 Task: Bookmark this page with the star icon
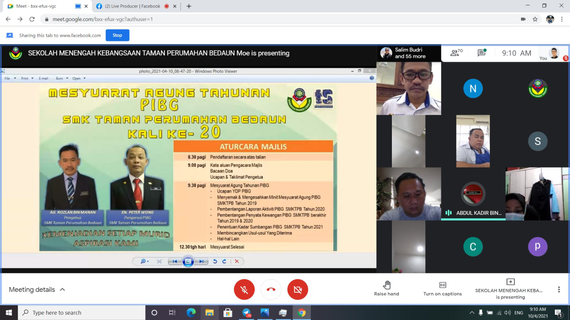(535, 19)
